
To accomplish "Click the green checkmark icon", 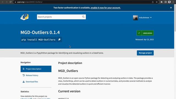I will 139,33.
